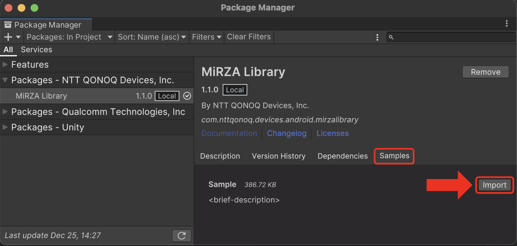Import the Sample
The width and height of the screenshot is (517, 246).
tap(494, 185)
